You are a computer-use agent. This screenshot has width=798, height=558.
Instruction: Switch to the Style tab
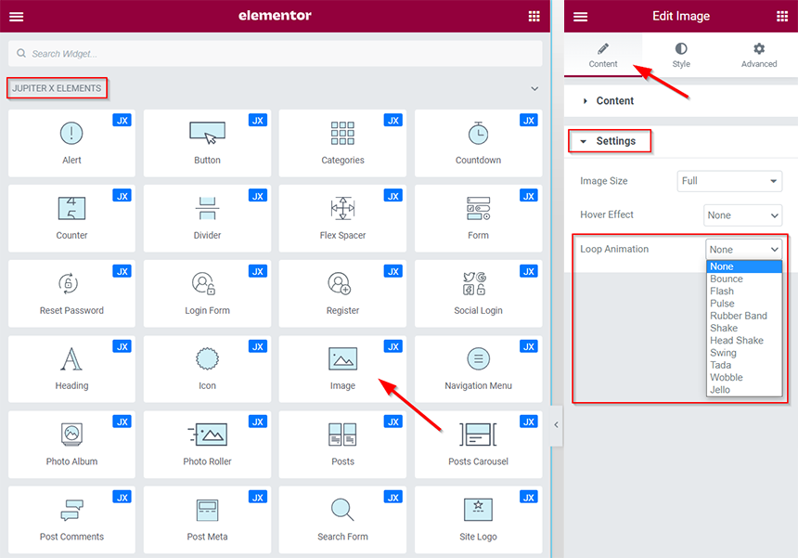tap(681, 55)
